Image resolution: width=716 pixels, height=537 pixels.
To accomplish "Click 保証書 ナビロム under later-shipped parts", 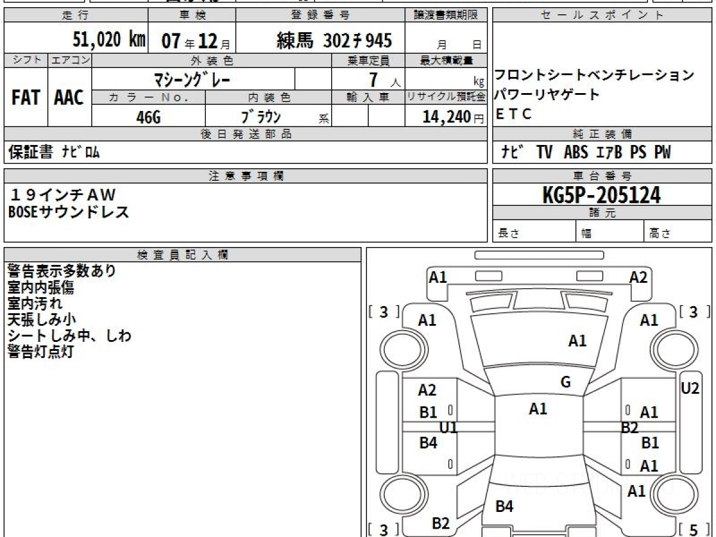I will 54,153.
